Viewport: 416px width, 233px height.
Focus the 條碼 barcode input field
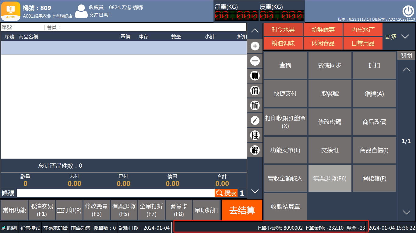tap(116, 193)
